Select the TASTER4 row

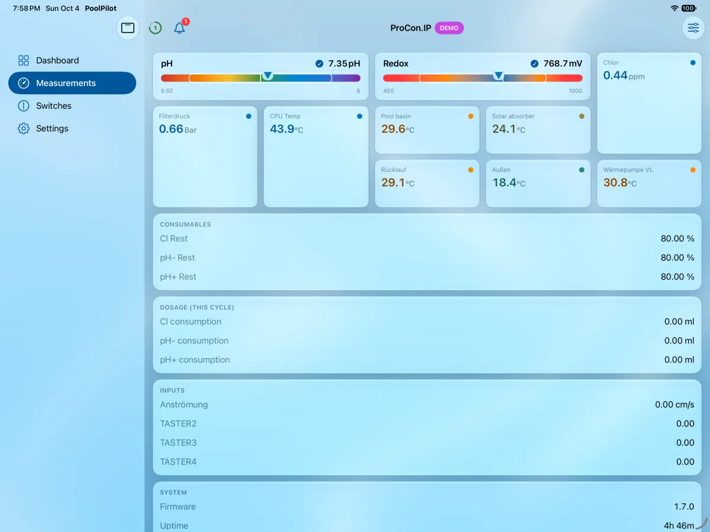(427, 462)
